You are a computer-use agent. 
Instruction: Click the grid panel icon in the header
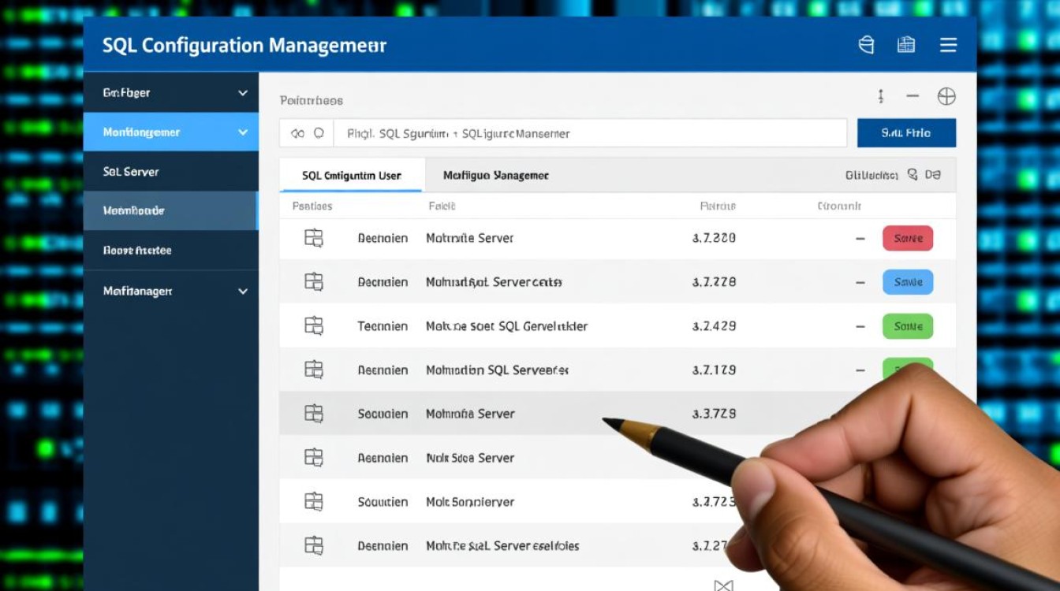906,45
